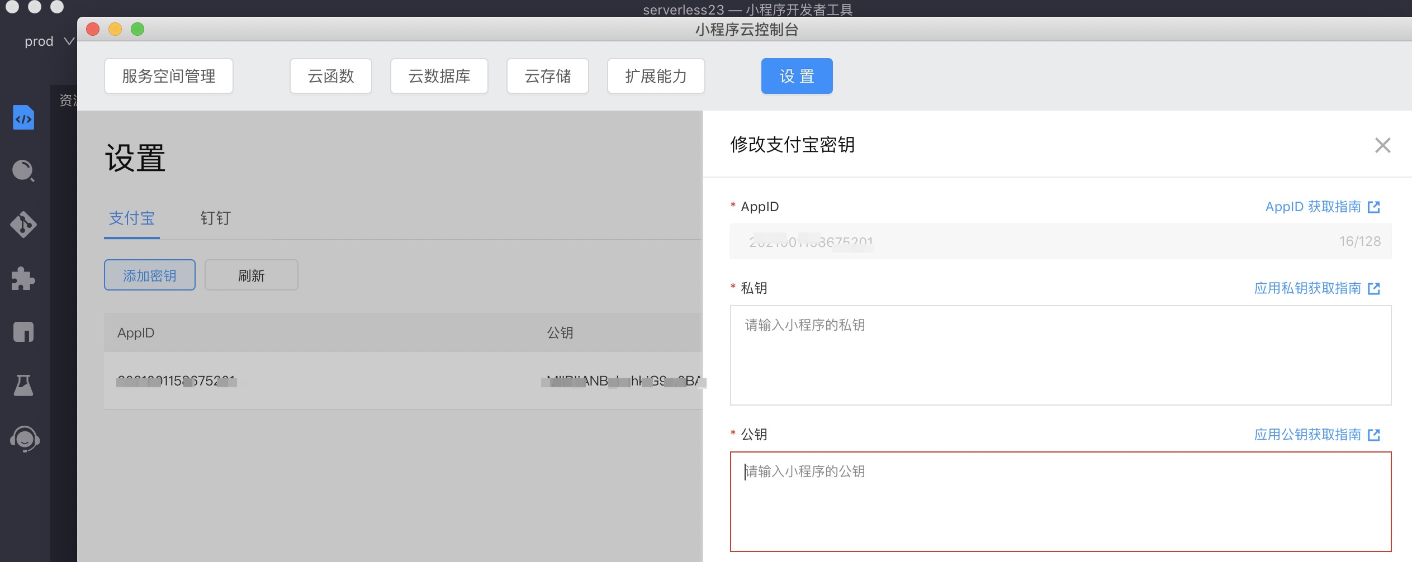Switch to 扩展能力 tab
This screenshot has width=1412, height=562.
tap(656, 76)
